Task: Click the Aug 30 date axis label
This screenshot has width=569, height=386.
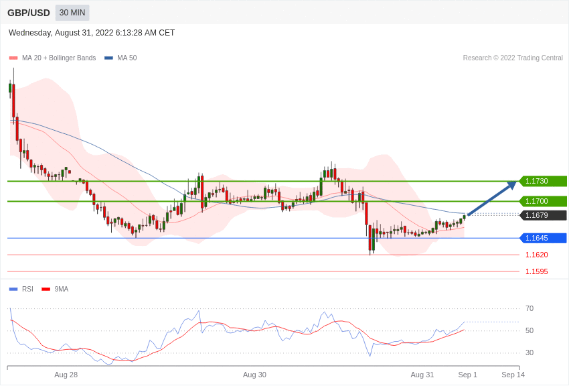Action: tap(254, 375)
